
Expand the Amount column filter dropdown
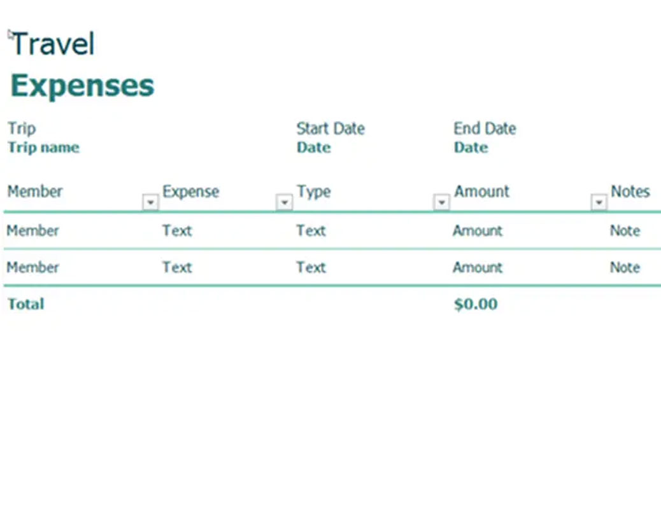[599, 202]
